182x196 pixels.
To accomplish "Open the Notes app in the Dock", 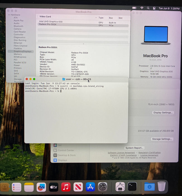I will (x=29, y=187).
